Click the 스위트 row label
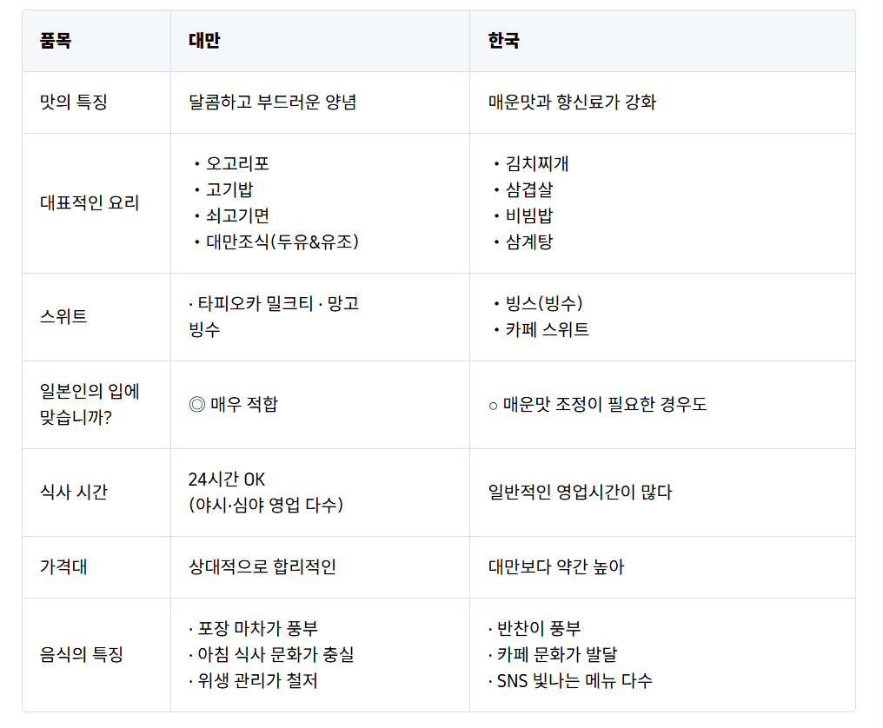 click(63, 317)
